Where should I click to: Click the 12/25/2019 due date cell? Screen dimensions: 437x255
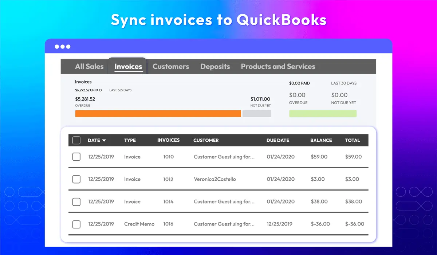280,224
